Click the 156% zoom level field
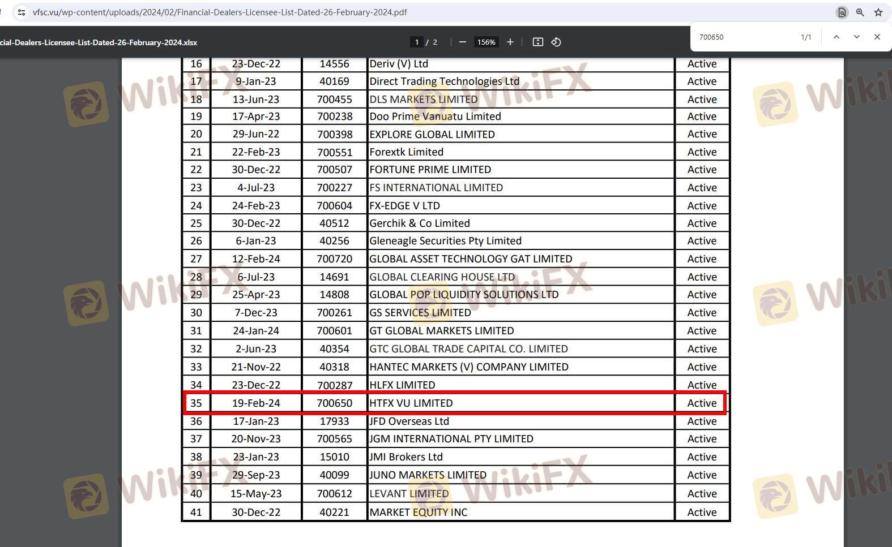Viewport: 892px width, 547px height. click(x=486, y=42)
